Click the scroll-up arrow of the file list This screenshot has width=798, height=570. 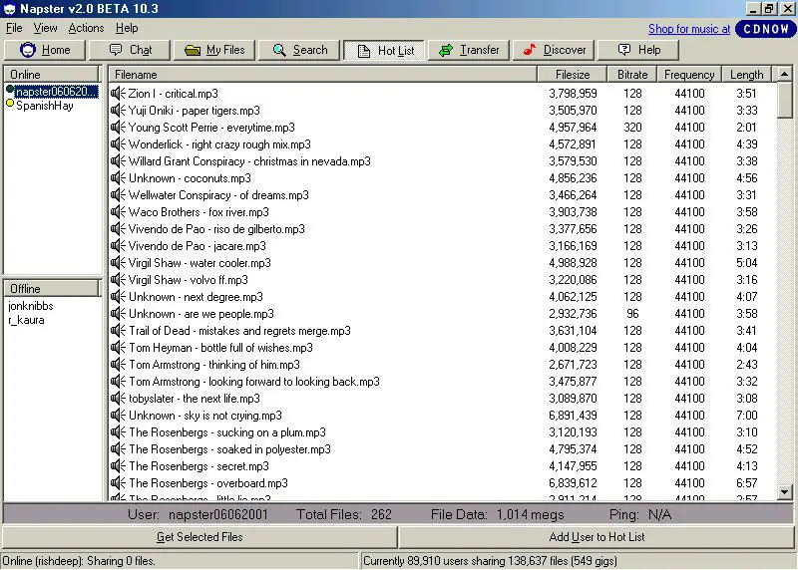coord(784,74)
